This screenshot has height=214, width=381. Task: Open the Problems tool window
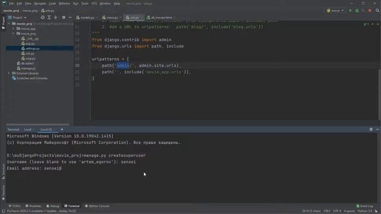(33, 206)
